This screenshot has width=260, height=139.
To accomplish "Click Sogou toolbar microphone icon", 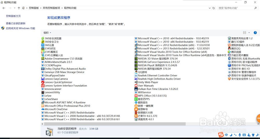I will click(239, 135).
